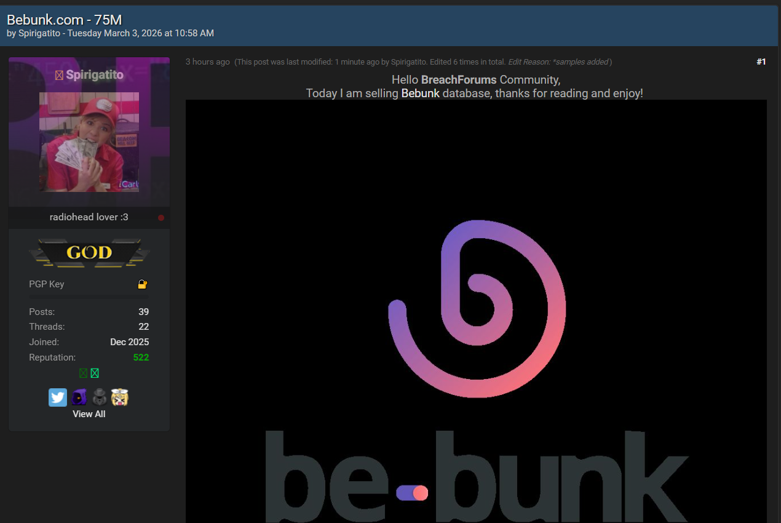781x523 pixels.
Task: Click the gray fedora spy award badge
Action: pos(100,397)
